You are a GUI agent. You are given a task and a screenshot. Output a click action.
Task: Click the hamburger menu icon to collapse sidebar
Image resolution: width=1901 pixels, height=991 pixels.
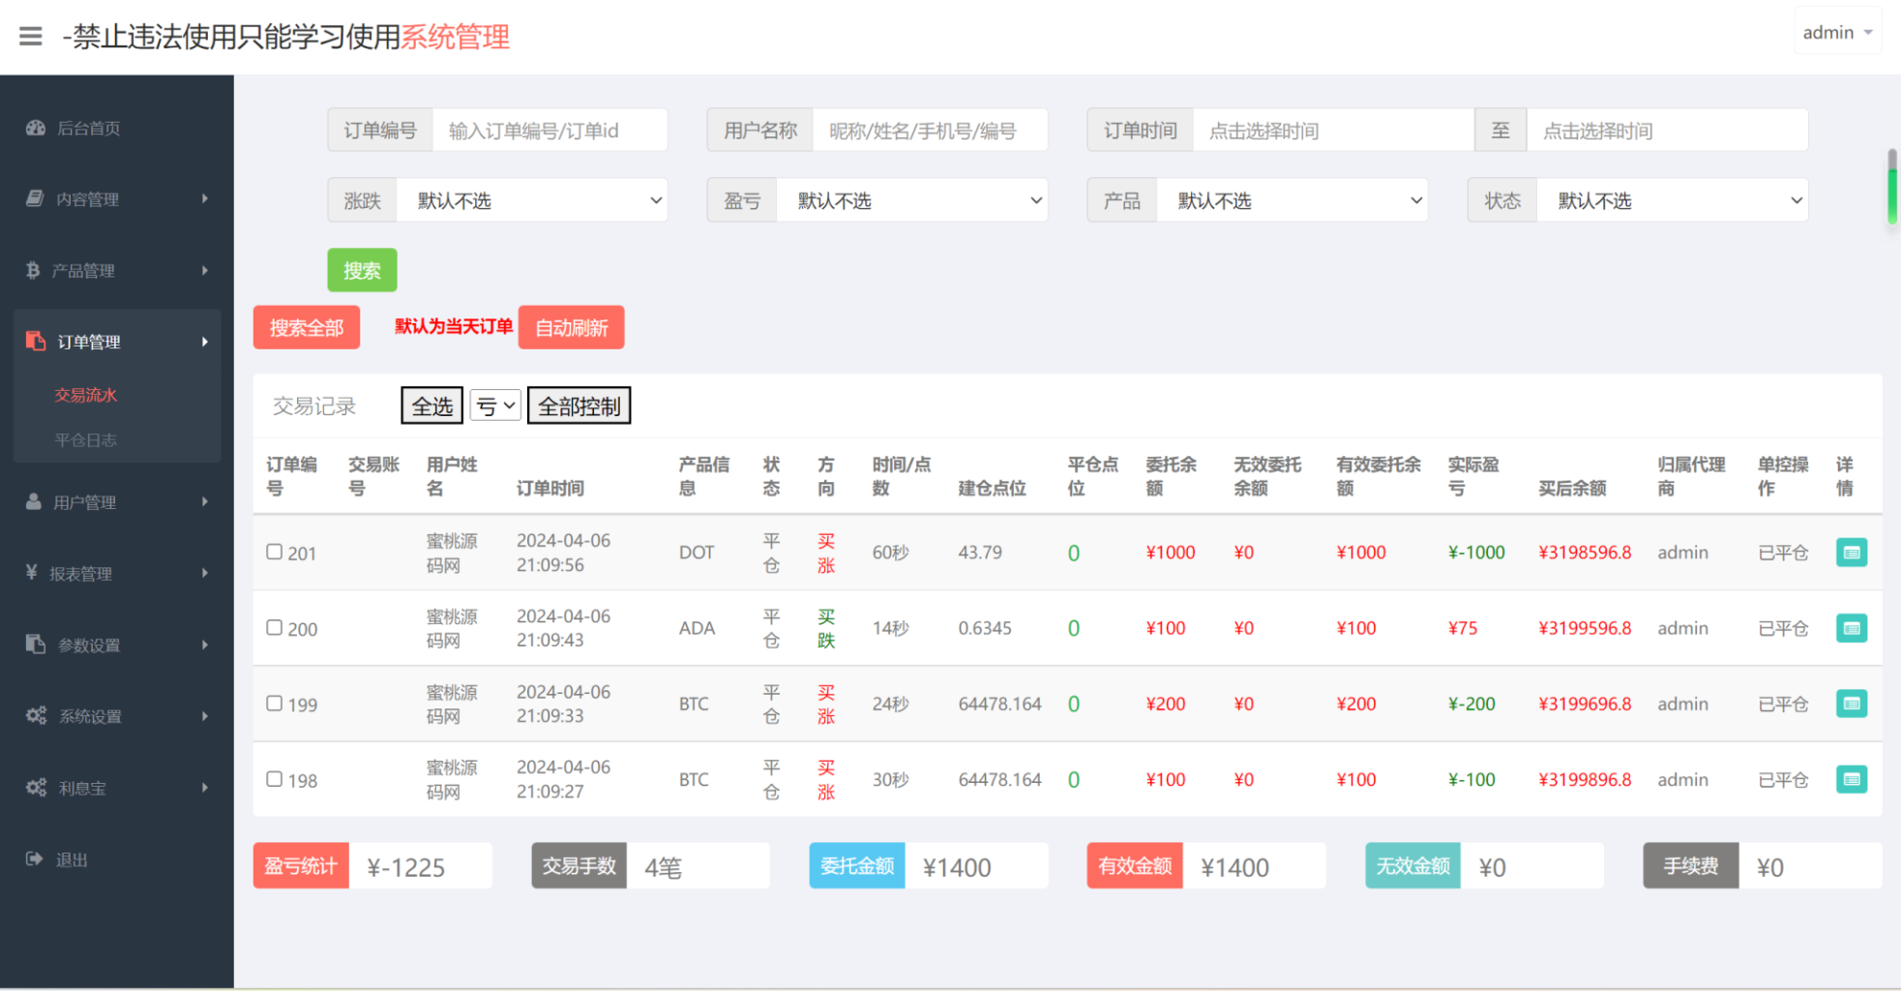tap(30, 36)
